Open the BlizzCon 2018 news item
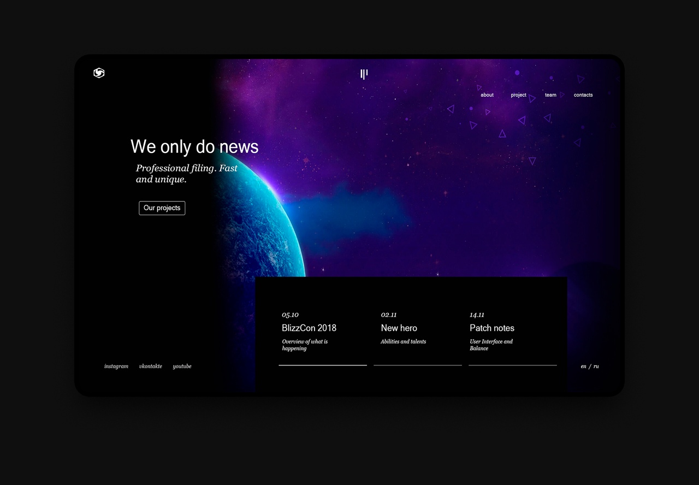699x485 pixels. pos(309,328)
